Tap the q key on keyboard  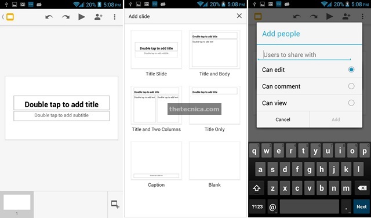(254, 151)
